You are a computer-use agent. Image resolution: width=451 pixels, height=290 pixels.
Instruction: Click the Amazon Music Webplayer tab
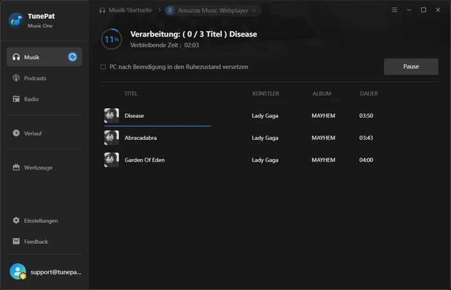(x=213, y=11)
